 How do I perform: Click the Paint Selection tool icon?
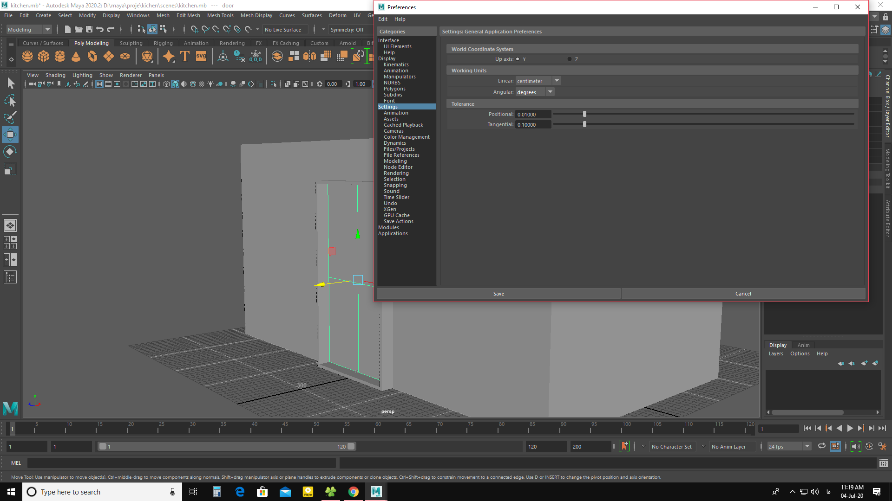point(10,117)
